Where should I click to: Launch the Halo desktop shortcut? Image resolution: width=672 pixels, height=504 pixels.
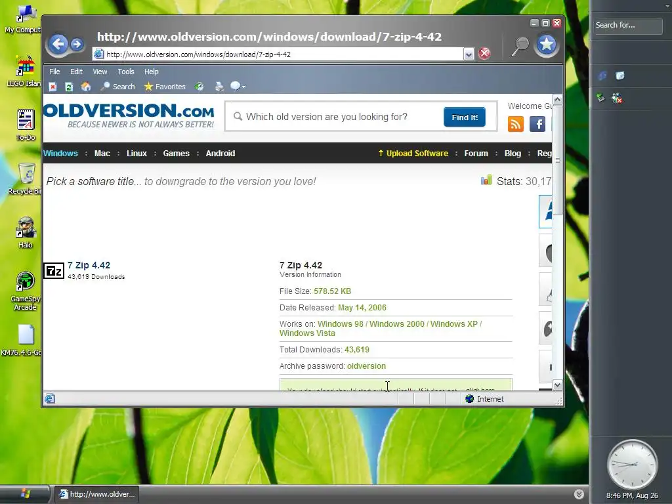26,232
